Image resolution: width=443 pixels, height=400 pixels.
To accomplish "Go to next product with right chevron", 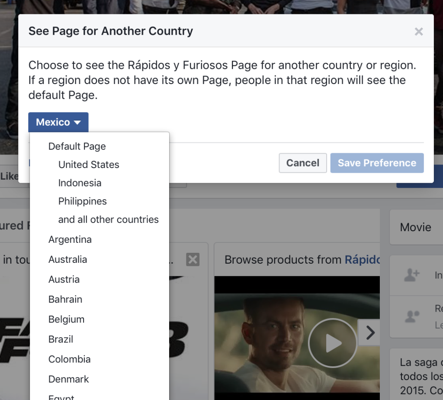I will (370, 332).
